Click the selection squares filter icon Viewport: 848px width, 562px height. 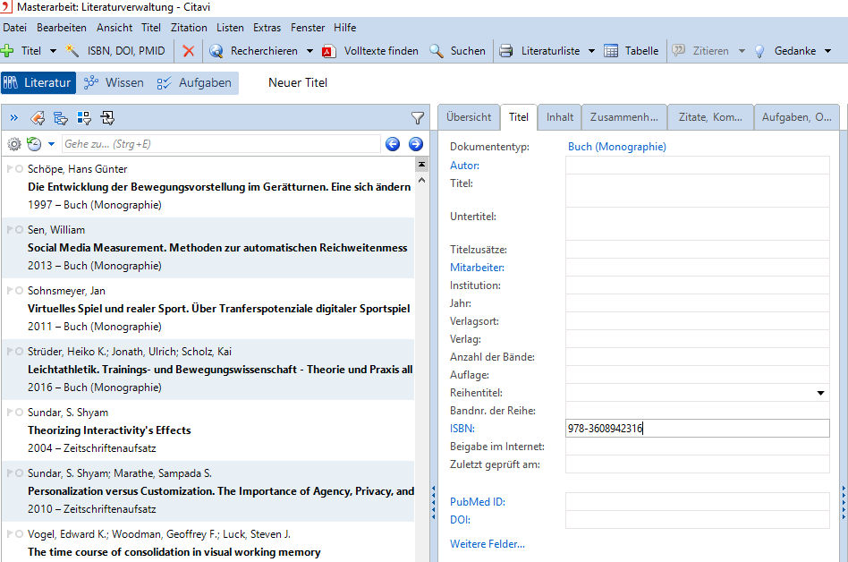click(84, 117)
